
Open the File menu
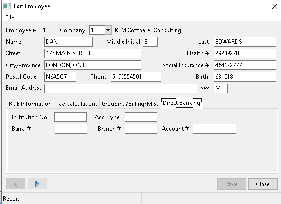[10, 17]
